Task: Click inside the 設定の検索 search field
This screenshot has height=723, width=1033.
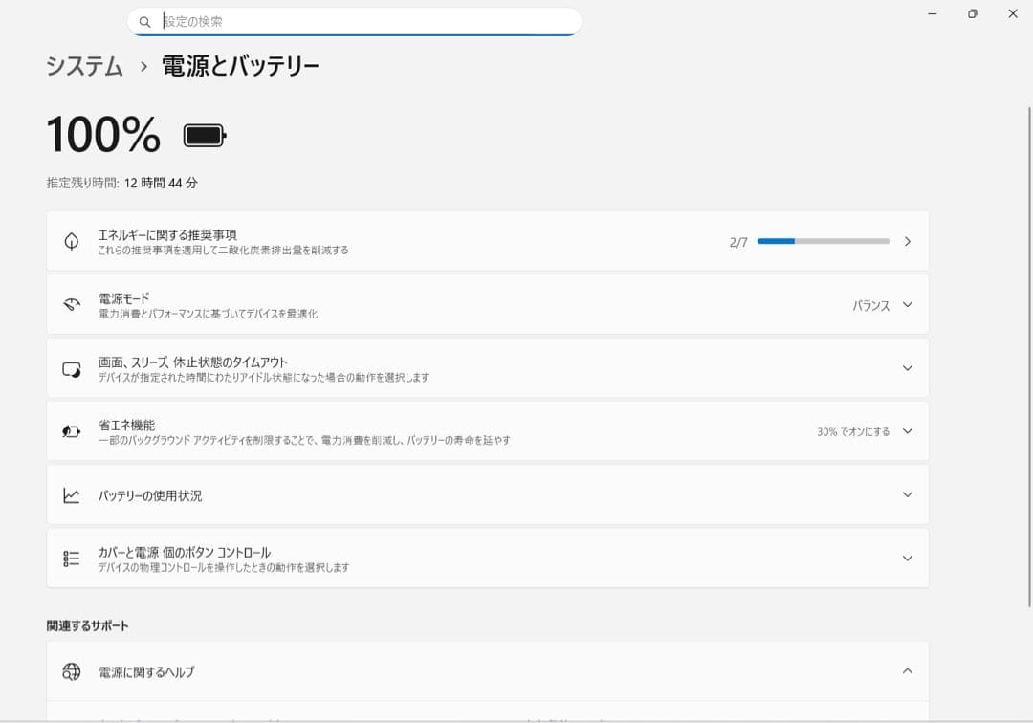Action: [x=354, y=21]
